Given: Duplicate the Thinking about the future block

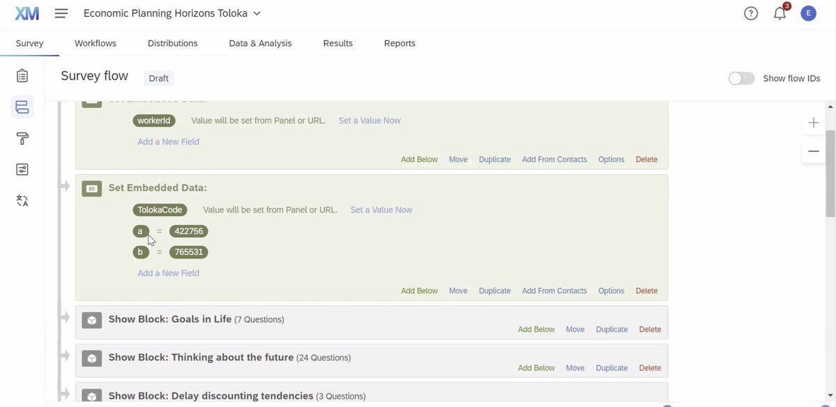Looking at the screenshot, I should (x=612, y=368).
